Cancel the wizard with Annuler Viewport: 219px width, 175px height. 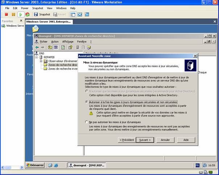165,140
